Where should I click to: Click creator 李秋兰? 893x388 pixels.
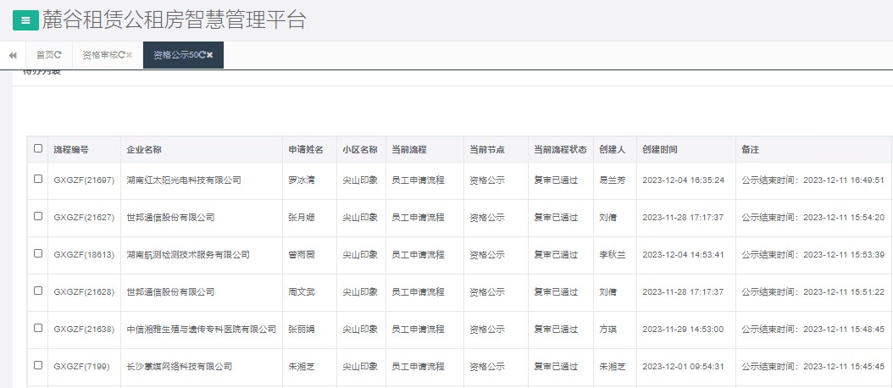(613, 255)
